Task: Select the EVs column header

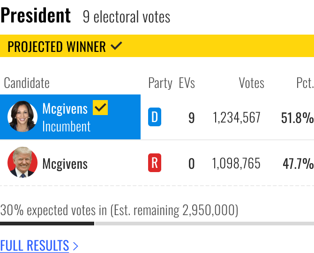Action: 187,83
